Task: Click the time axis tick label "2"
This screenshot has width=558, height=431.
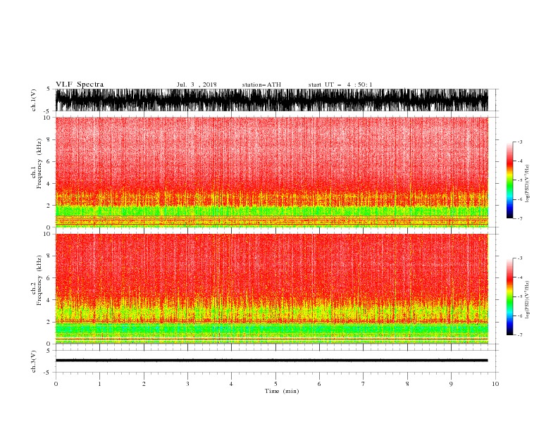Action: [x=144, y=384]
